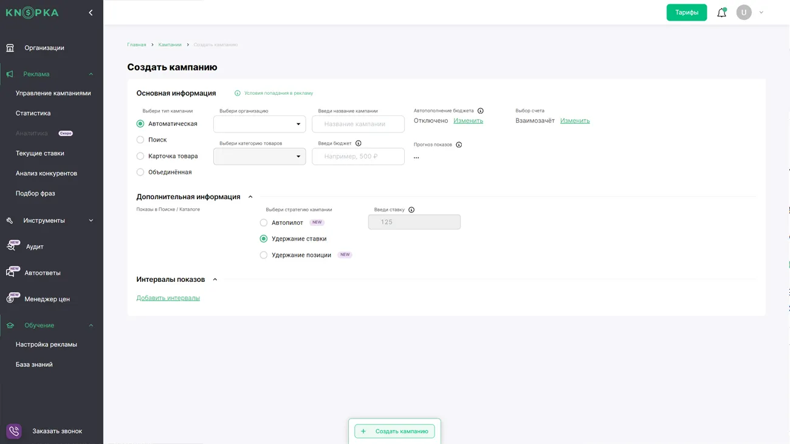Click the Заказать звонок phone icon
790x444 pixels.
coord(14,431)
